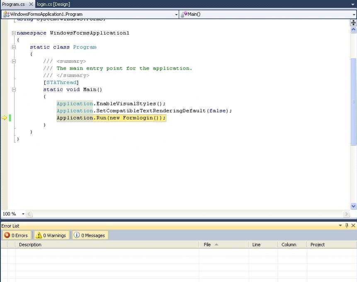
Task: Toggle the 0 Errors filter
Action: point(17,235)
